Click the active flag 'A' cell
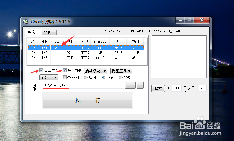The image size is (234, 141). pos(56,48)
